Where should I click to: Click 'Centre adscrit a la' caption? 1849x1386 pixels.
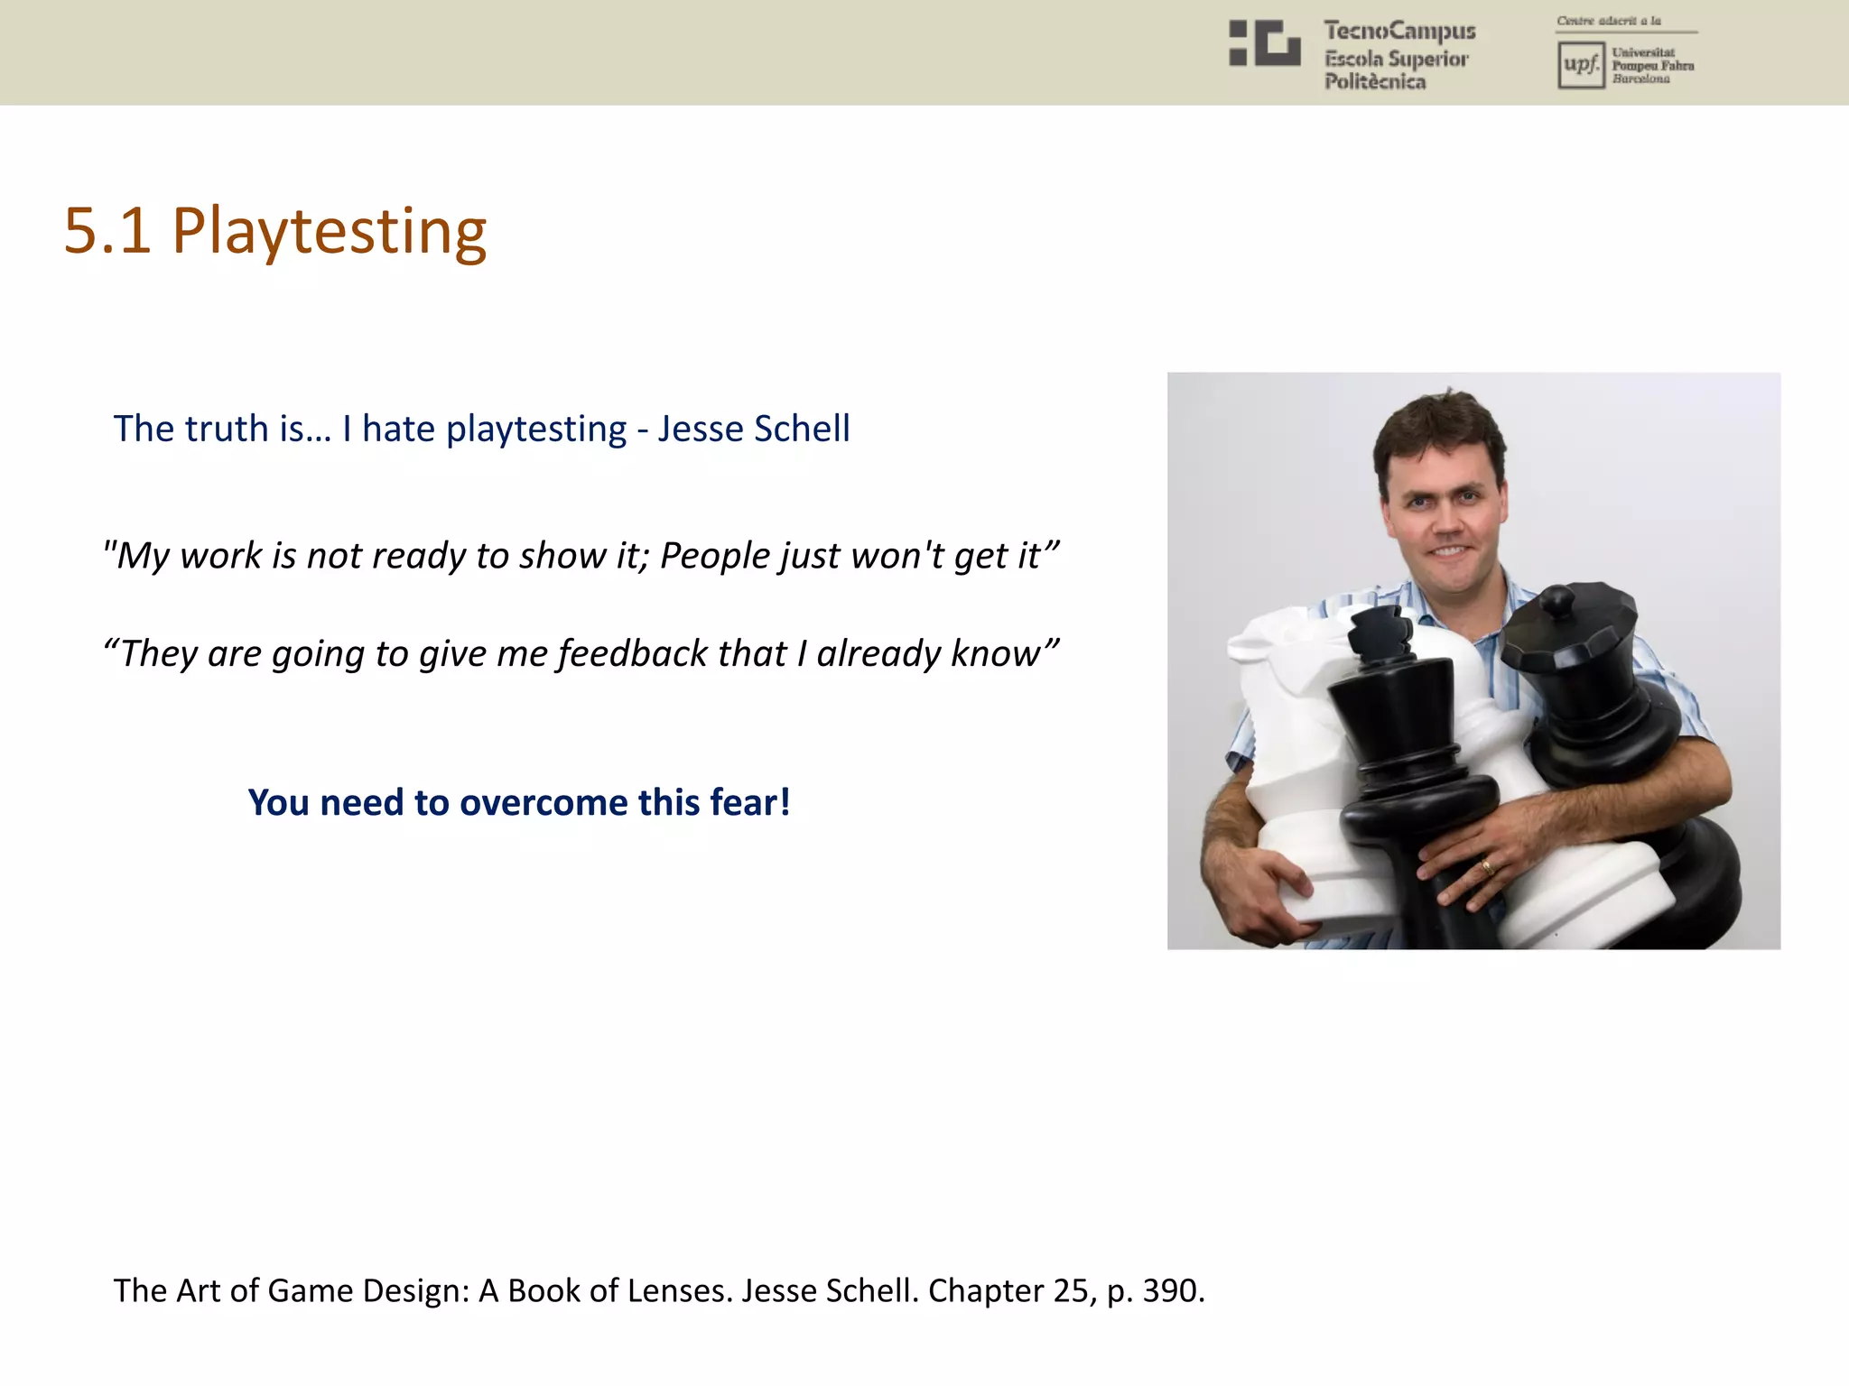(1609, 21)
